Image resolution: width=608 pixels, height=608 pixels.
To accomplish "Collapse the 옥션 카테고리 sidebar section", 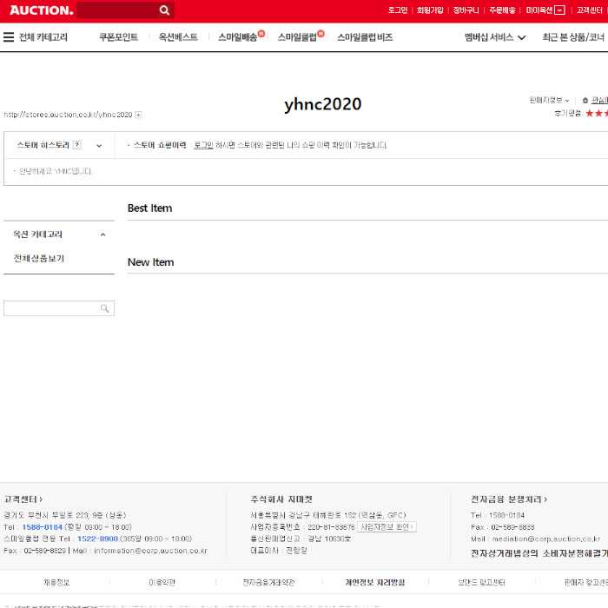I will pos(102,235).
